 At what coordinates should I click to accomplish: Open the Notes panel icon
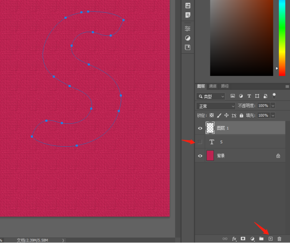[188, 15]
